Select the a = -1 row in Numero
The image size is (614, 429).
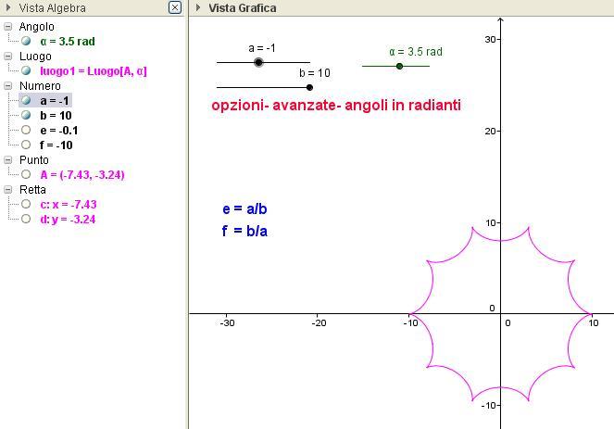(x=55, y=101)
